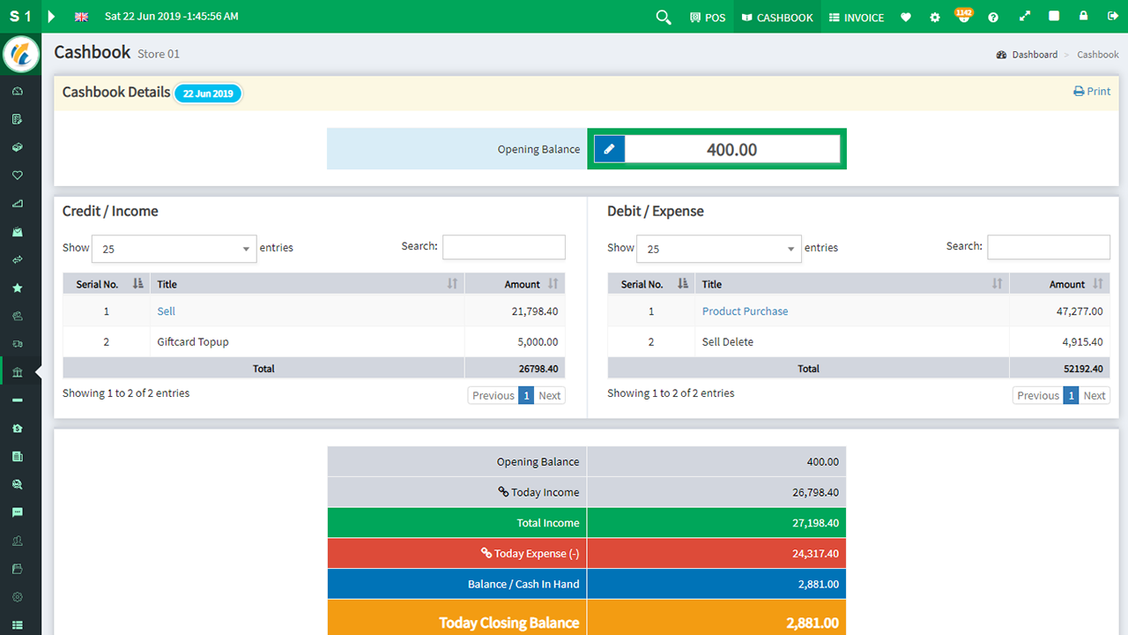Switch to the POS section
The width and height of the screenshot is (1128, 635).
pyautogui.click(x=708, y=16)
